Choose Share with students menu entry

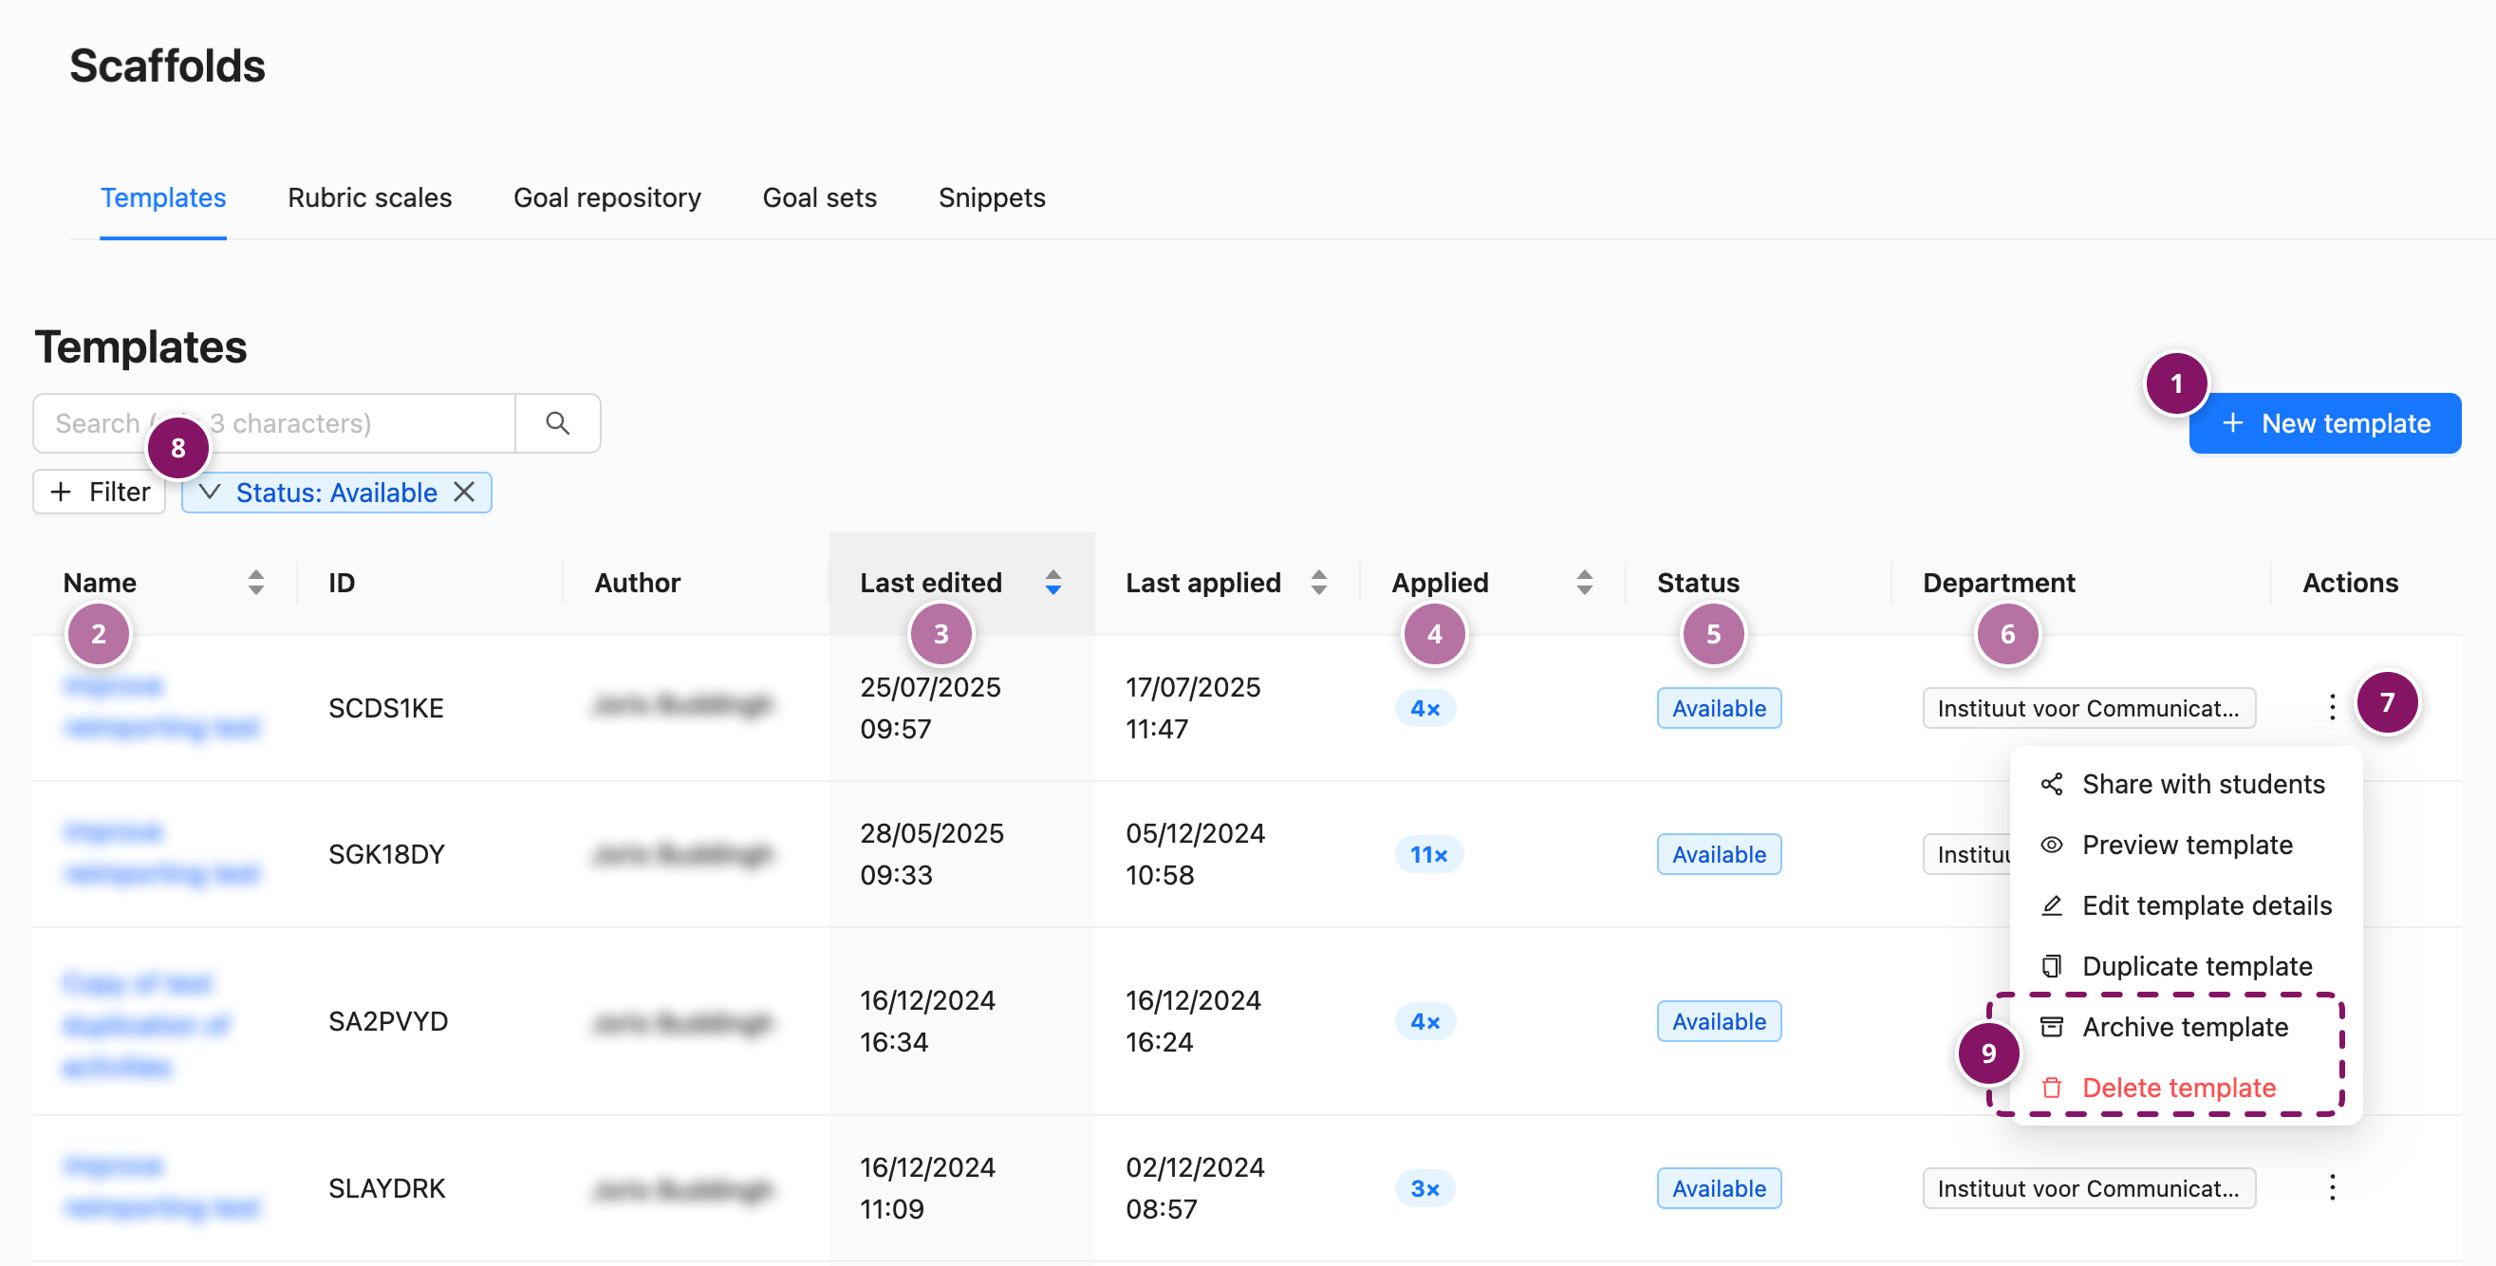(x=2185, y=784)
